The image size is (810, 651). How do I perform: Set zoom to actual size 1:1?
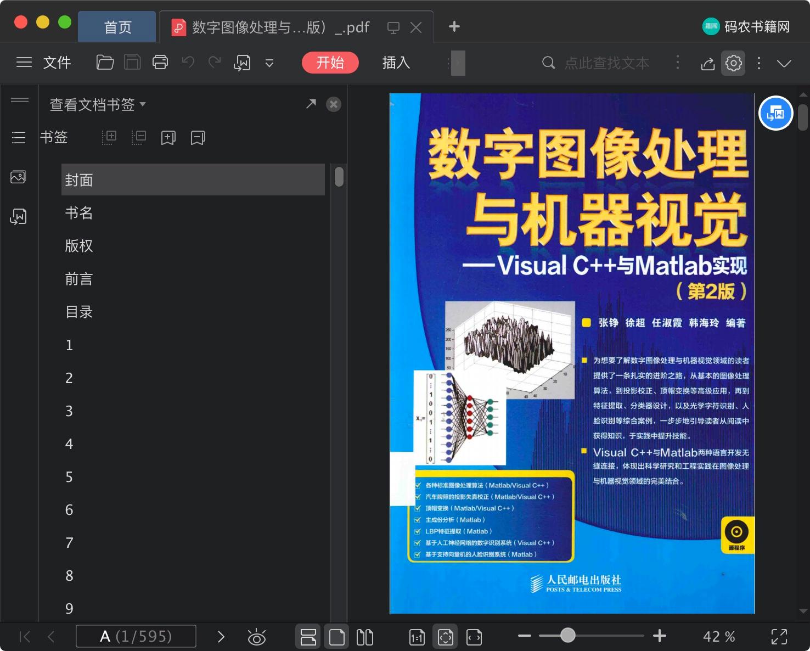tap(417, 637)
